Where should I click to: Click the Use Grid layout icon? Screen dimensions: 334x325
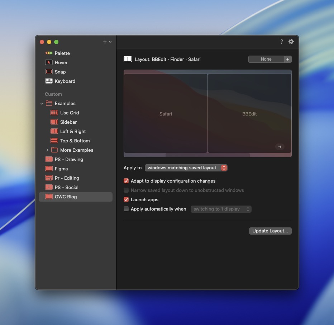click(x=54, y=113)
